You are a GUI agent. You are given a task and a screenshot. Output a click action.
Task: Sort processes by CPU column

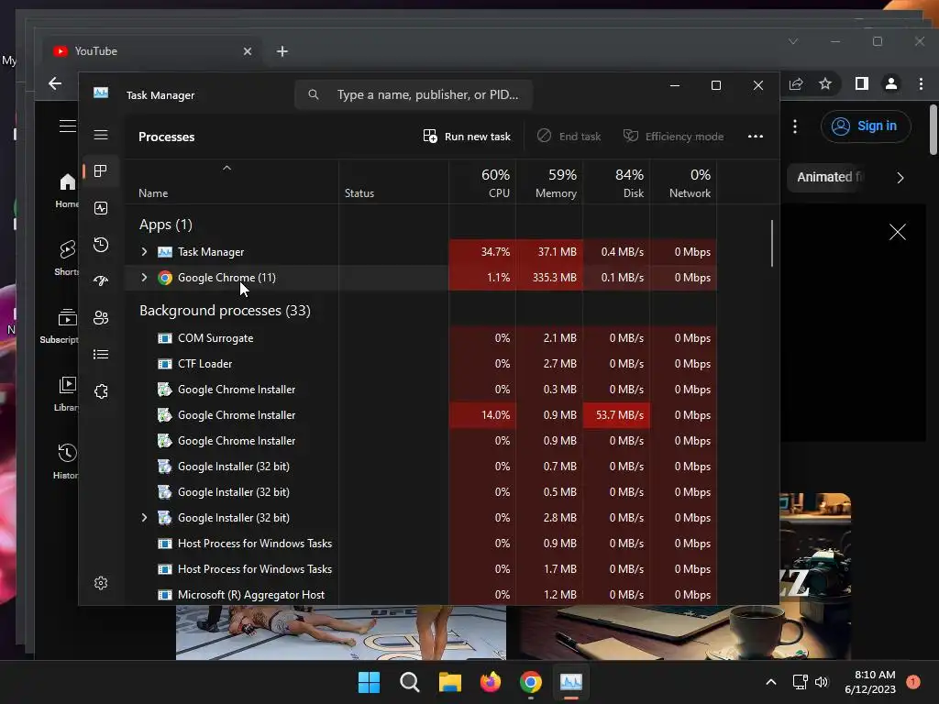482,183
